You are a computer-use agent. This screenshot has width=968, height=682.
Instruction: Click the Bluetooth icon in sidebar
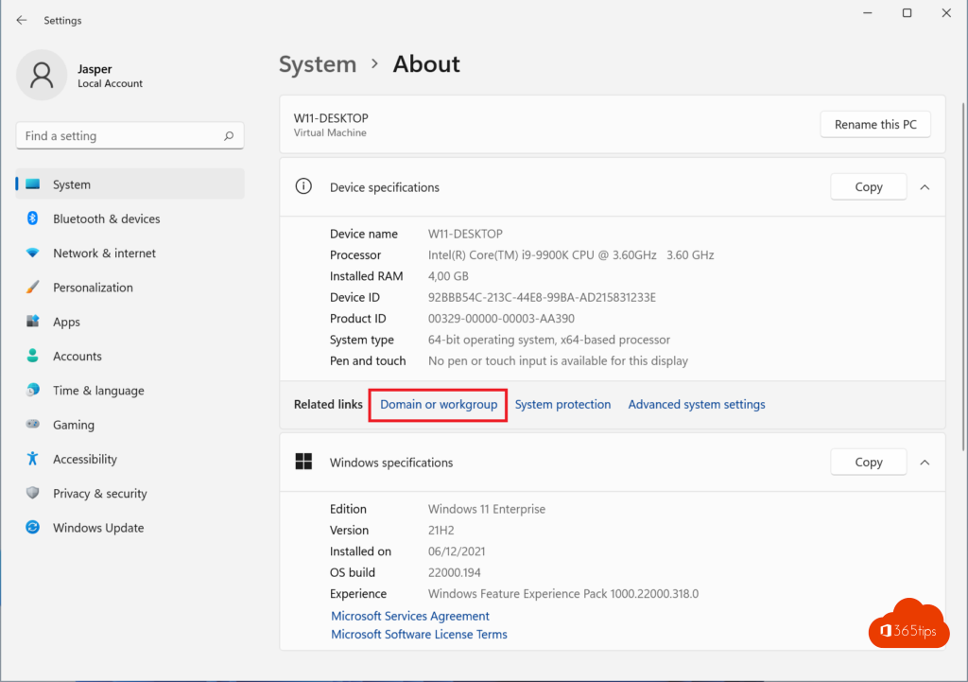(x=33, y=219)
